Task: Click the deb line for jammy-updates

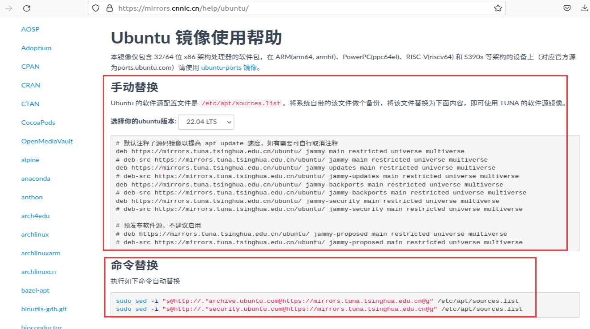Action: pos(306,168)
